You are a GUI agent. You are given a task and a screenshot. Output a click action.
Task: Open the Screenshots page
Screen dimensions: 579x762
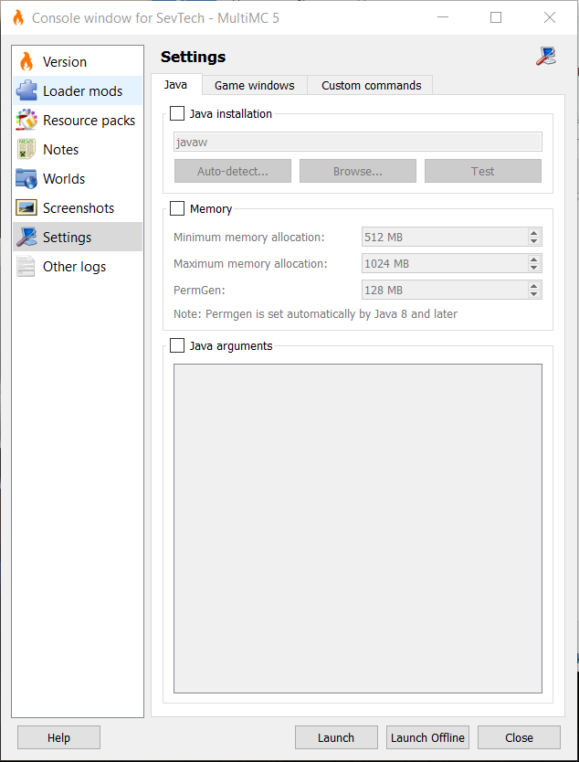pos(78,207)
